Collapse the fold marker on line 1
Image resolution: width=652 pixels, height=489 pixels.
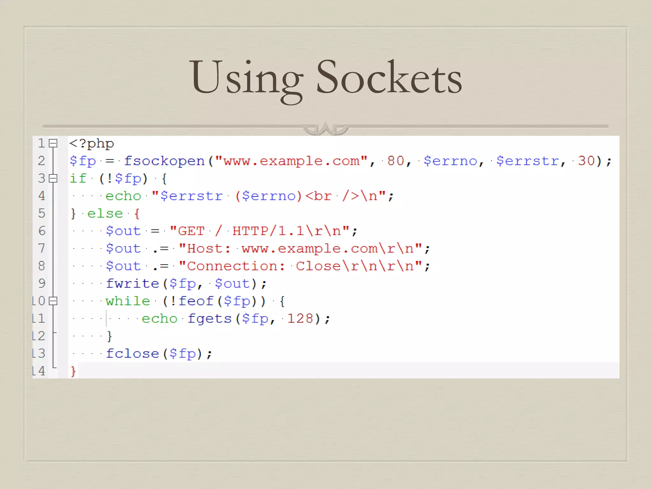click(53, 144)
